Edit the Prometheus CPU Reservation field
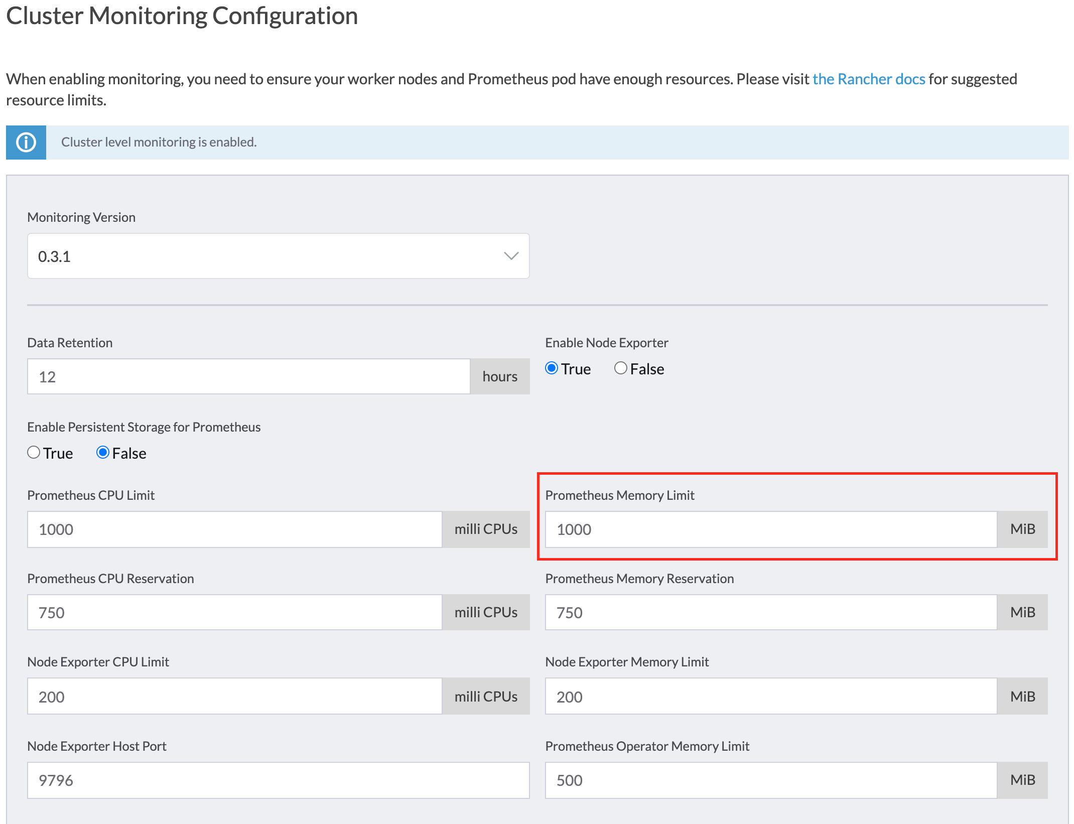The width and height of the screenshot is (1074, 824). coord(234,613)
